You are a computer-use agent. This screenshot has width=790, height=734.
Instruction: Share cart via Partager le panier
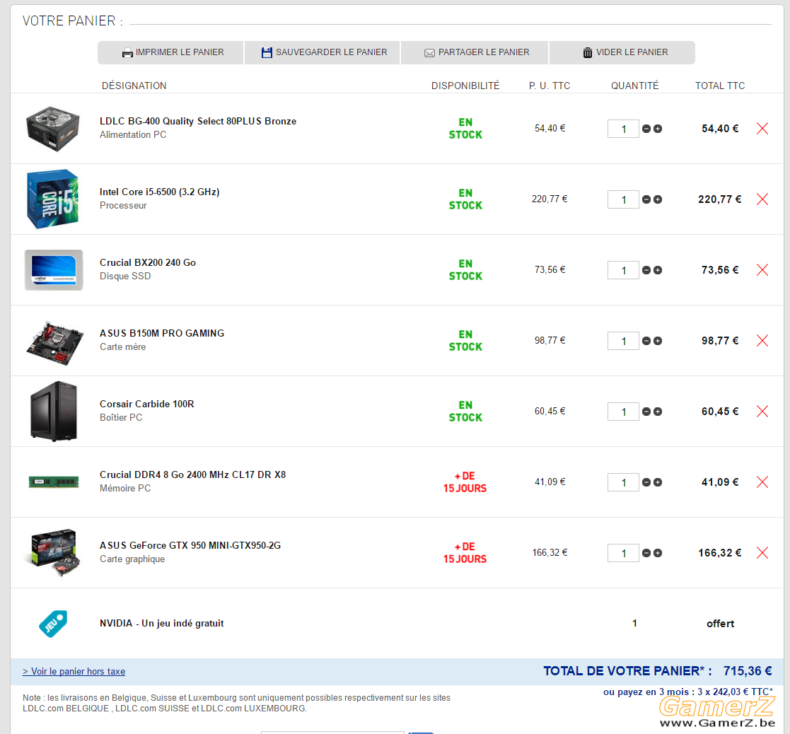tap(474, 52)
